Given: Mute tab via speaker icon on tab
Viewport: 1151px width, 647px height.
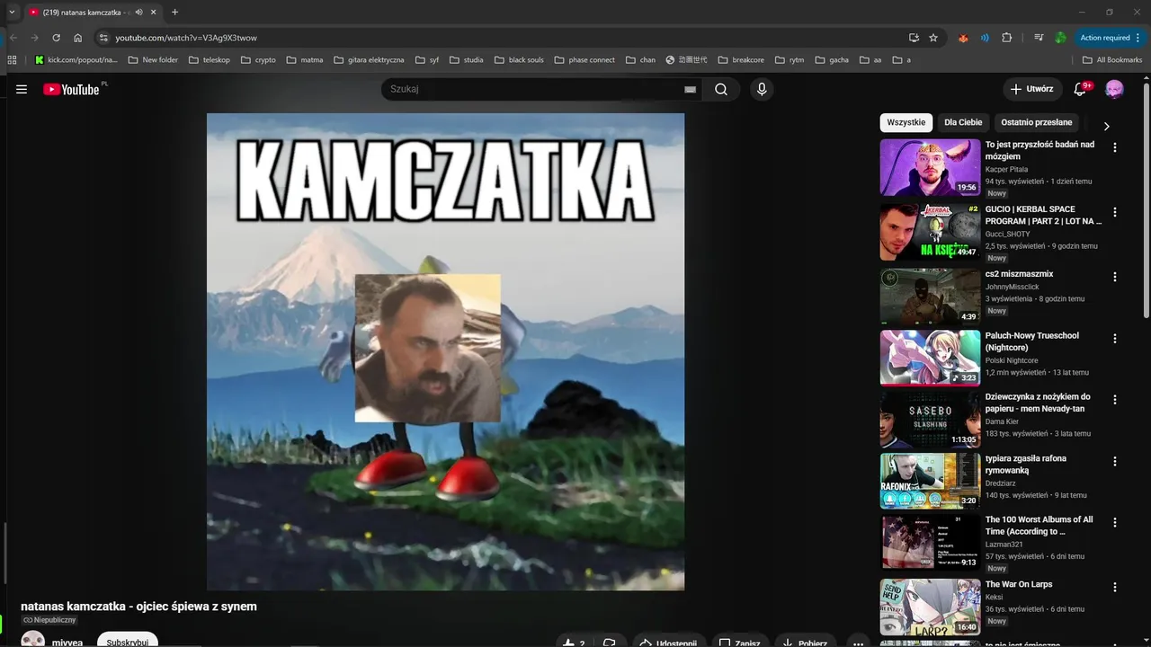Looking at the screenshot, I should pos(138,13).
